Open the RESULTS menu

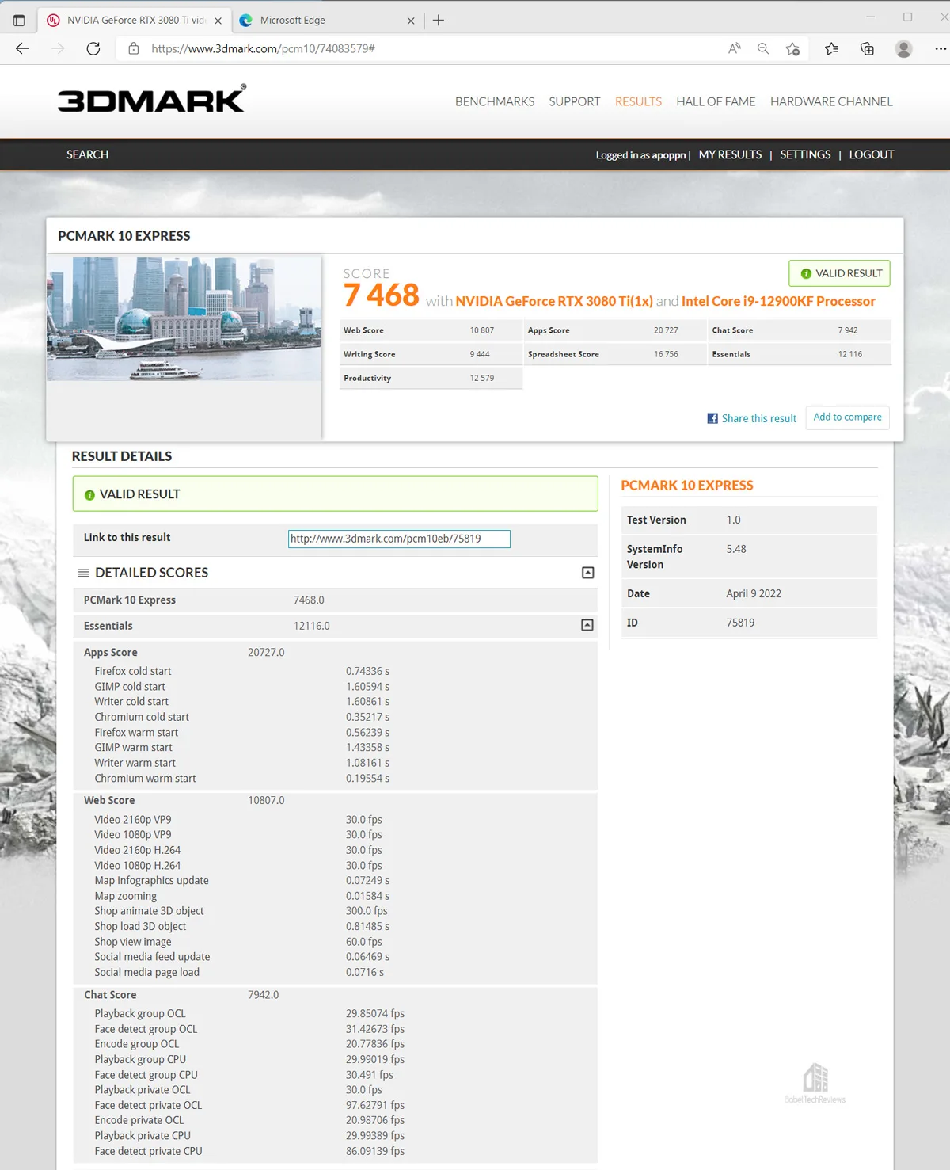pos(638,101)
